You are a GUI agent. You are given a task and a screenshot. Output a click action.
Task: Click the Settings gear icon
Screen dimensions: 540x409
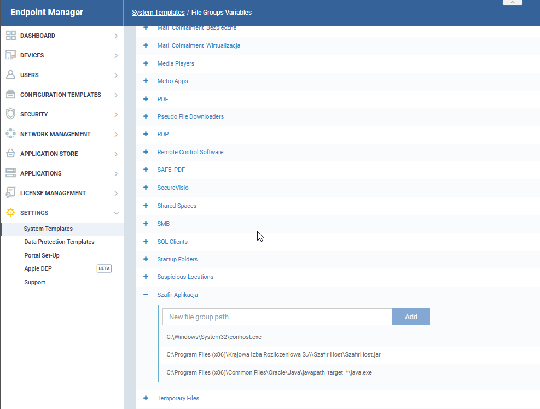[x=10, y=213]
